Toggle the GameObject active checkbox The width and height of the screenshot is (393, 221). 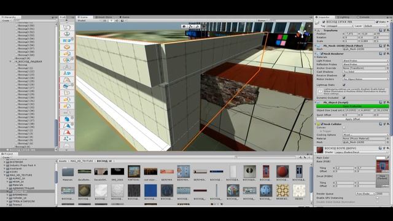pos(324,22)
